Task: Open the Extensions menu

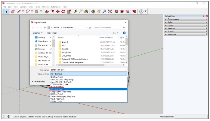Action: point(56,7)
